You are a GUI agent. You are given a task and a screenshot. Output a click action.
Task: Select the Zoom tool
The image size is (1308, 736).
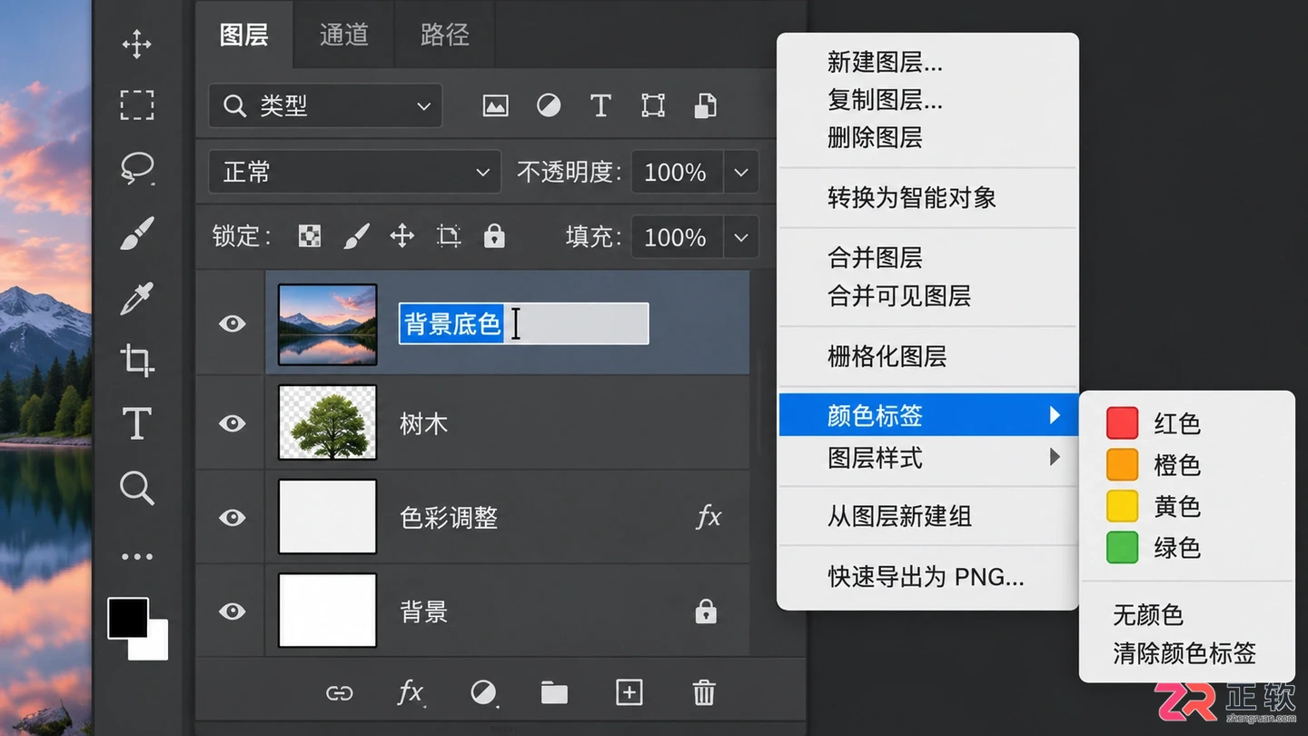pos(137,488)
